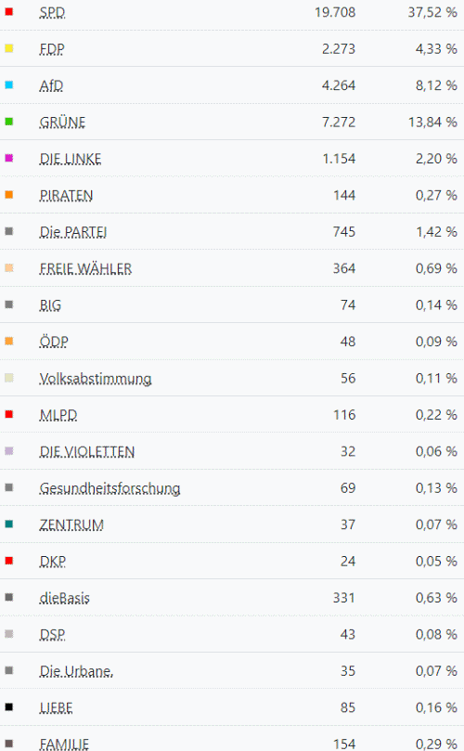464x751 pixels.
Task: Click the orange PIRATEN color square
Action: coord(8,194)
